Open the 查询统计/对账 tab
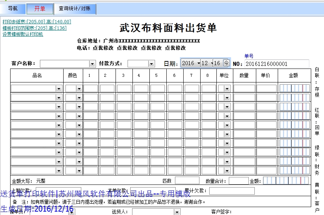This screenshot has height=215, width=324. pos(75,9)
